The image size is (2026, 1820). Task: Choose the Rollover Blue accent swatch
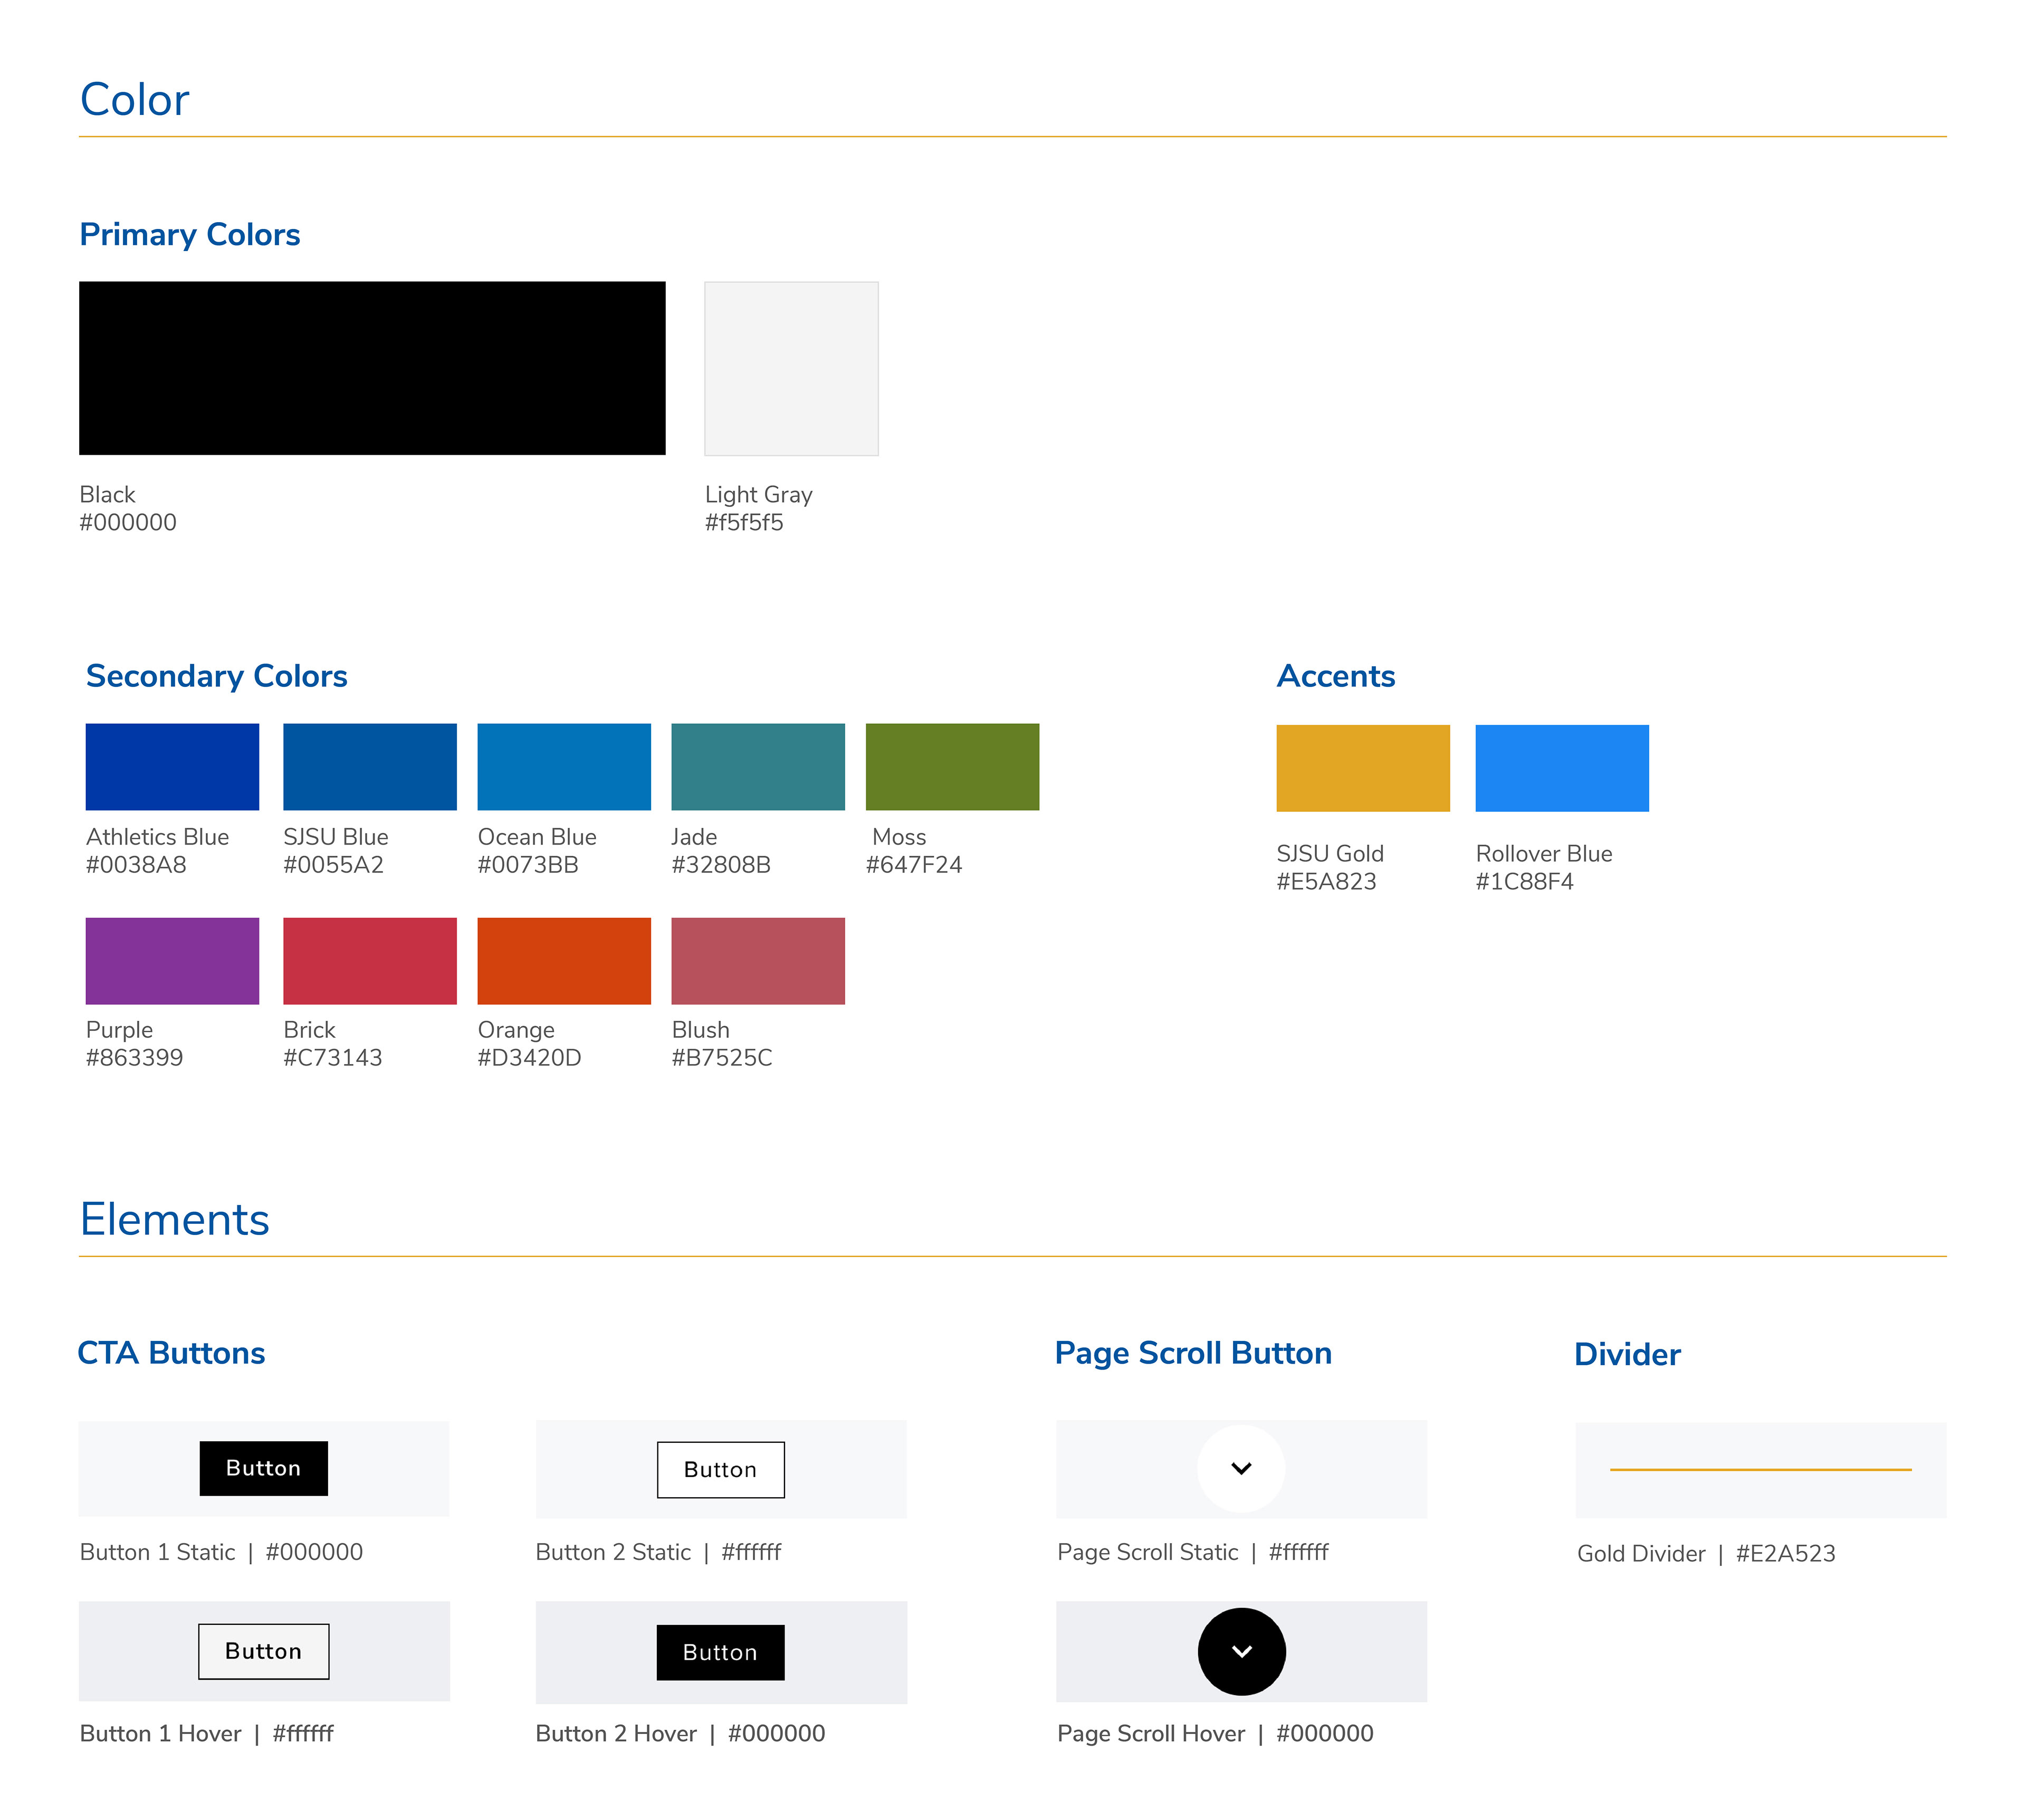(x=1561, y=768)
